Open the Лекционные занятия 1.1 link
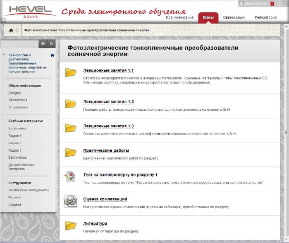Viewport: 289px width, 243px height. pyautogui.click(x=108, y=71)
